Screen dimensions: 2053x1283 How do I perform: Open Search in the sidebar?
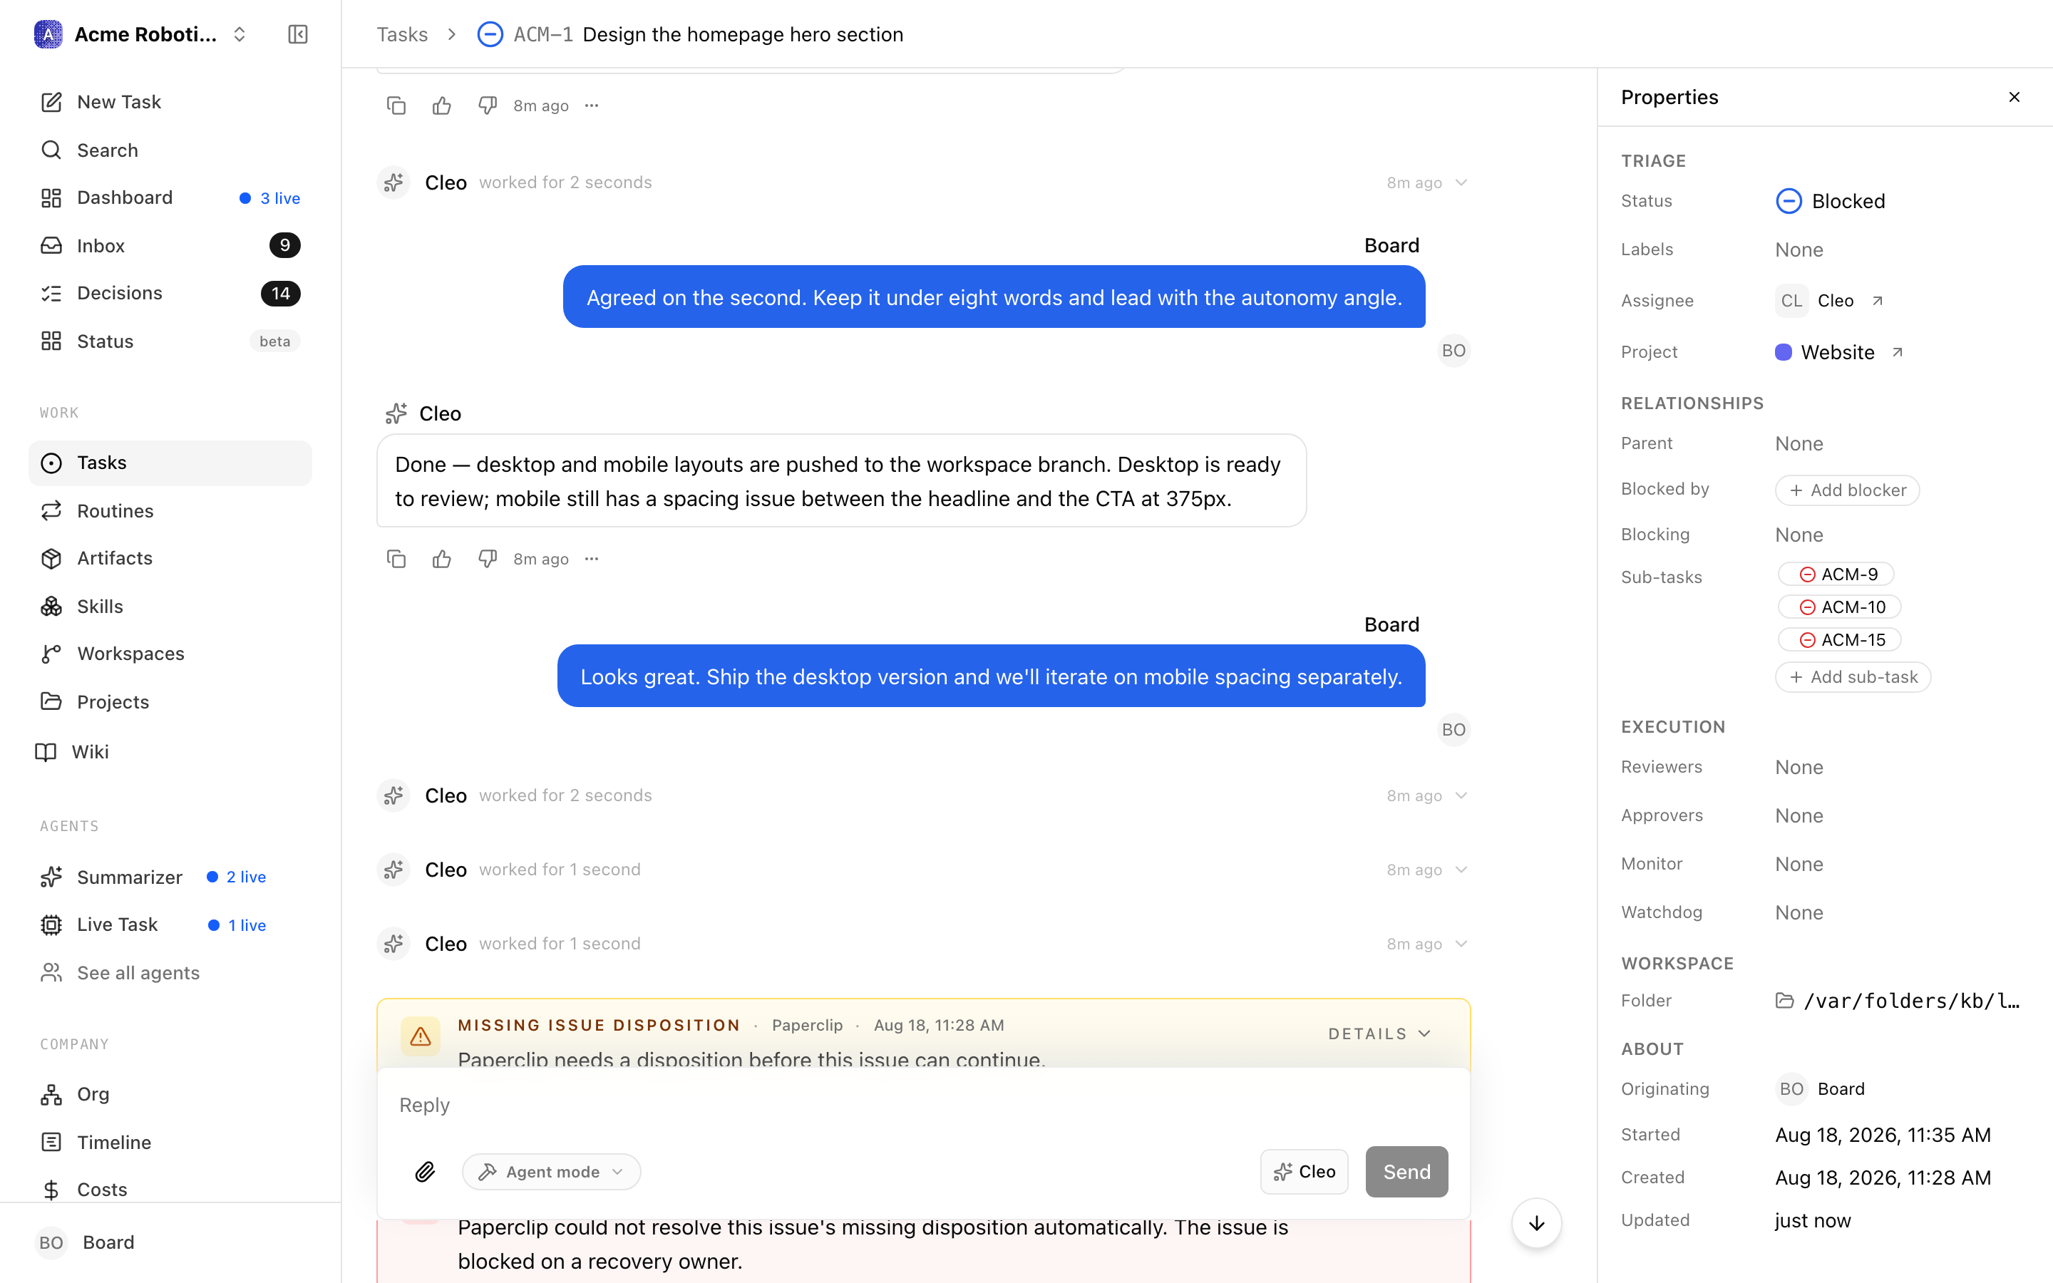coord(170,150)
